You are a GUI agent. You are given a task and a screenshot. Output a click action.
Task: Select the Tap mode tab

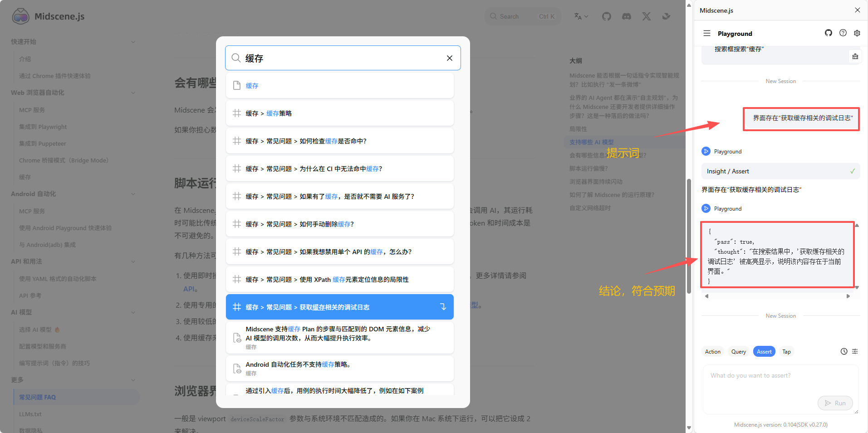click(x=786, y=352)
